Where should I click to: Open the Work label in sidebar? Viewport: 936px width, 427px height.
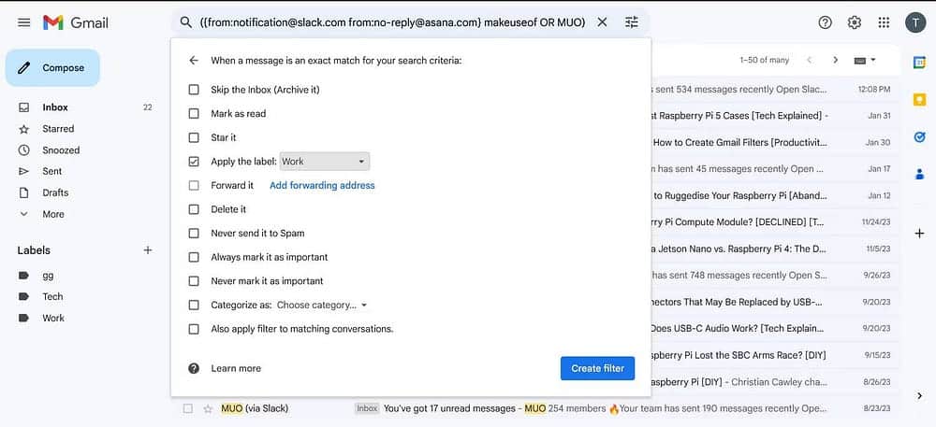click(53, 318)
